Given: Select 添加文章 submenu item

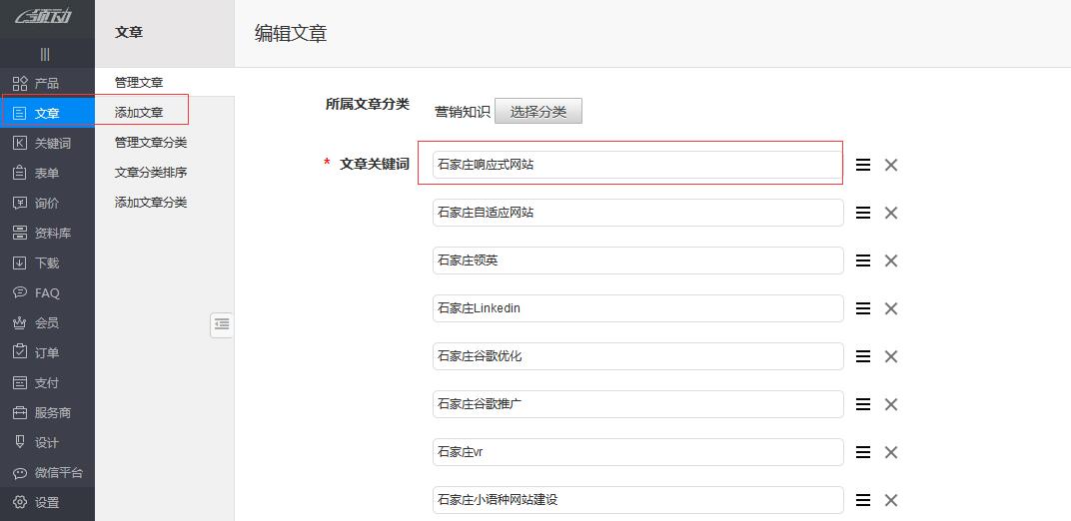Looking at the screenshot, I should pyautogui.click(x=139, y=113).
